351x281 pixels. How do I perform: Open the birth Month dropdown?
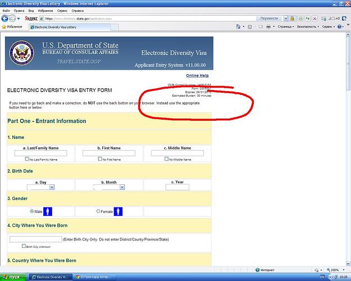(109, 187)
